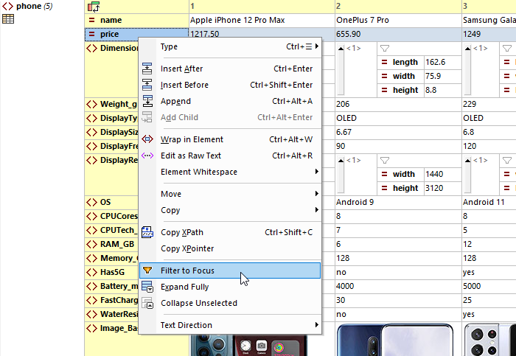Expand the Text Direction submenu
The image size is (516, 356).
[230, 325]
